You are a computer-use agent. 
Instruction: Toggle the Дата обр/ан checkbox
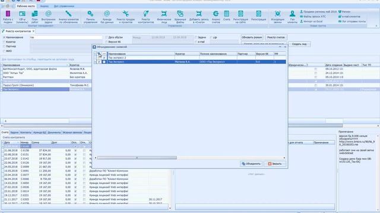click(106, 37)
